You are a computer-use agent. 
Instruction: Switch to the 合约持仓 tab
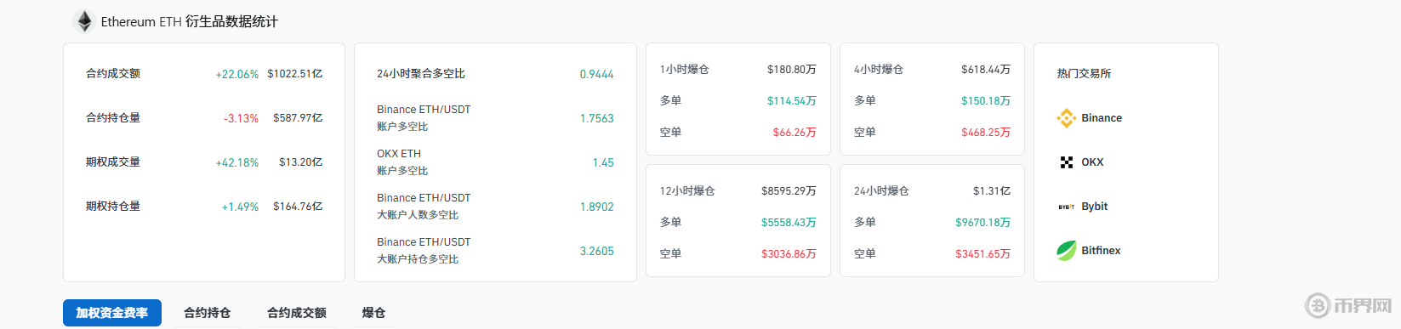pos(207,313)
